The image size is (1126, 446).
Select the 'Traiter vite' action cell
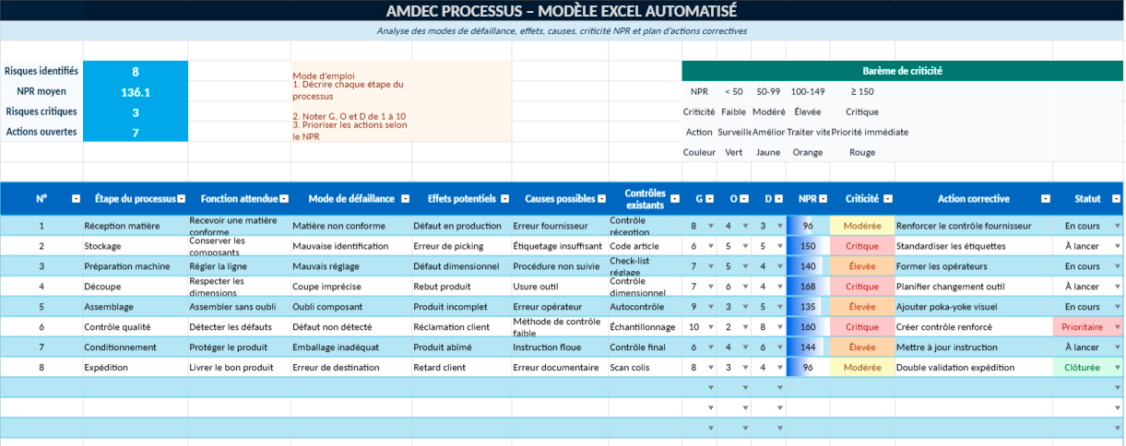click(x=808, y=132)
